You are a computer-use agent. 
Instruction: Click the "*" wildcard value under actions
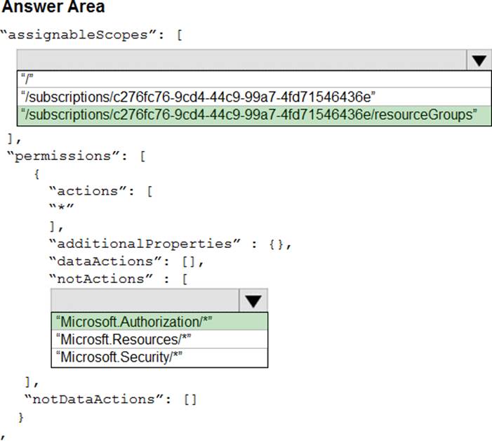[61, 209]
